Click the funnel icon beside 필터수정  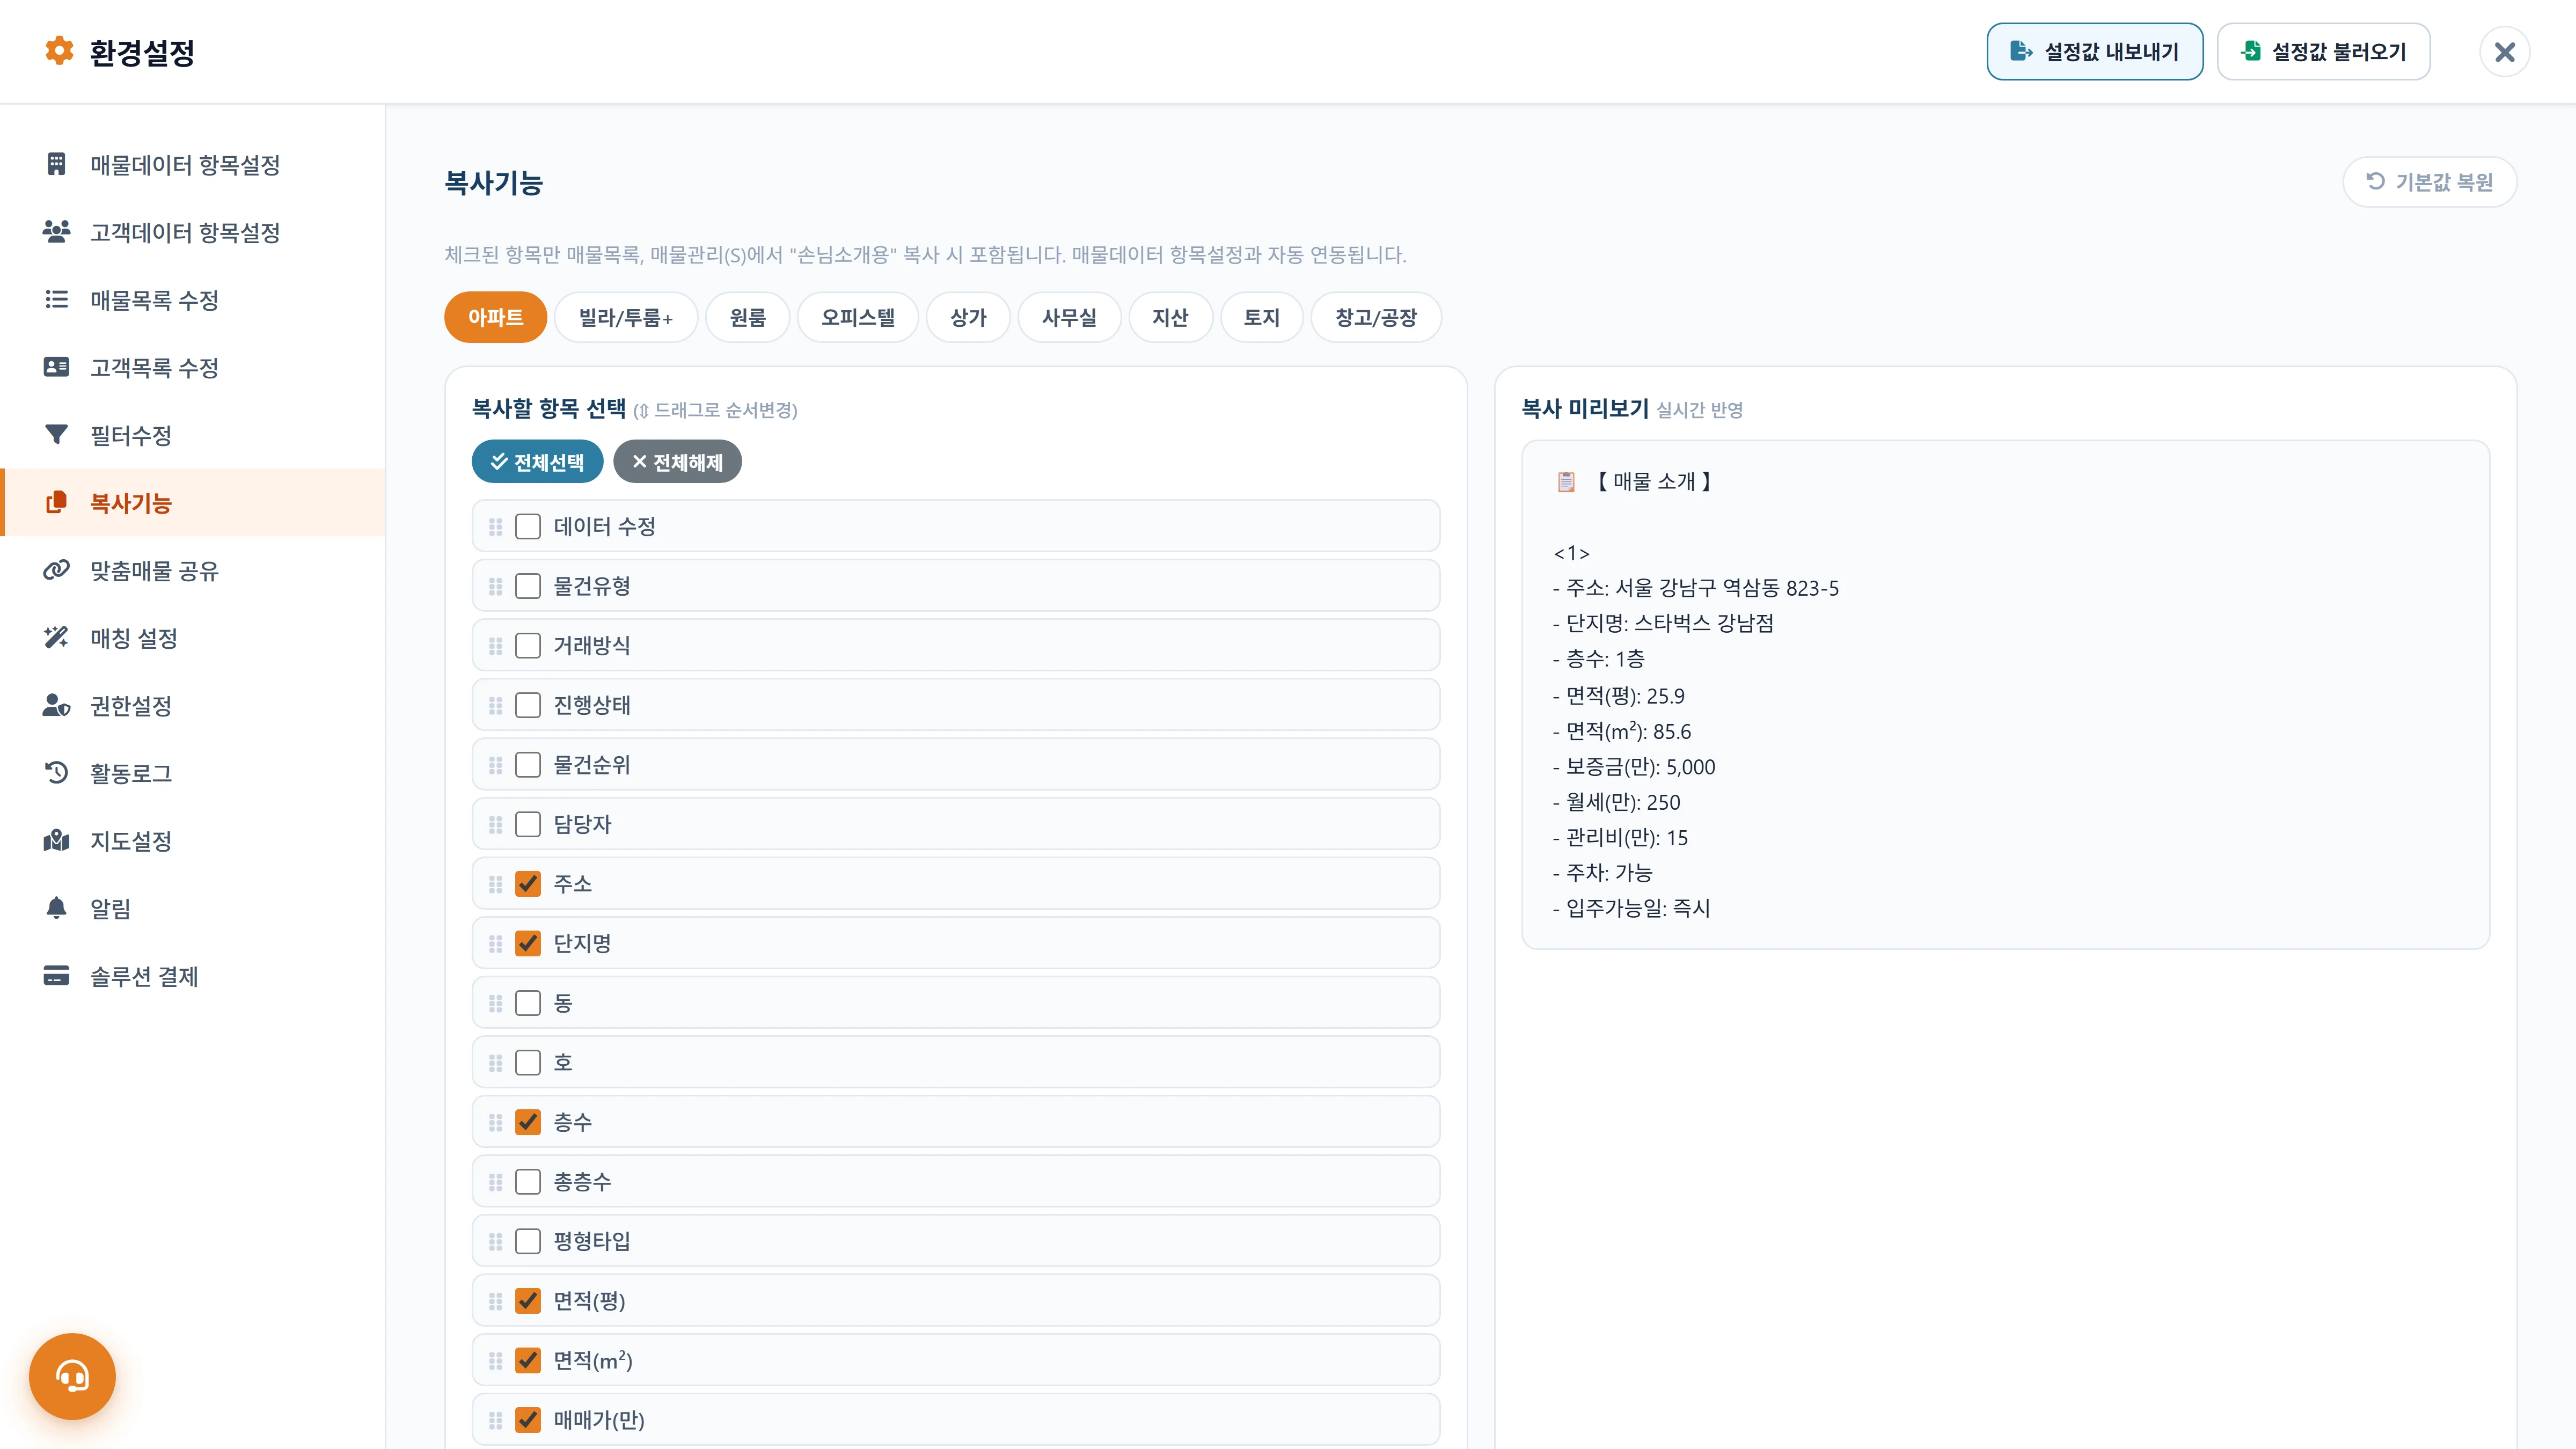coord(56,434)
